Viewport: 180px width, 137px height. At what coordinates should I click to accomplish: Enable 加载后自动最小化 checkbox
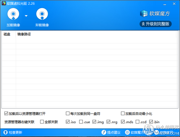pos(123,114)
